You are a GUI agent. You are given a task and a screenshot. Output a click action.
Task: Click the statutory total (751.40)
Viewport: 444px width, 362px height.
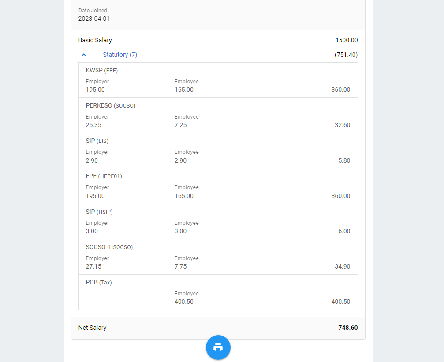[346, 55]
